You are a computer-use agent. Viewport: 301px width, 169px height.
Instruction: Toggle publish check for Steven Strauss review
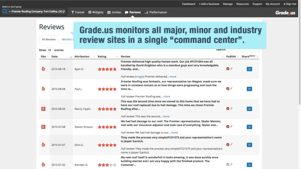click(x=228, y=126)
